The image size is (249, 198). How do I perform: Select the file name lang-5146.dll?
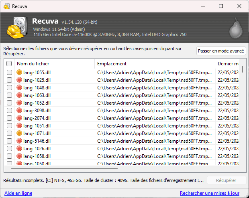point(37,141)
